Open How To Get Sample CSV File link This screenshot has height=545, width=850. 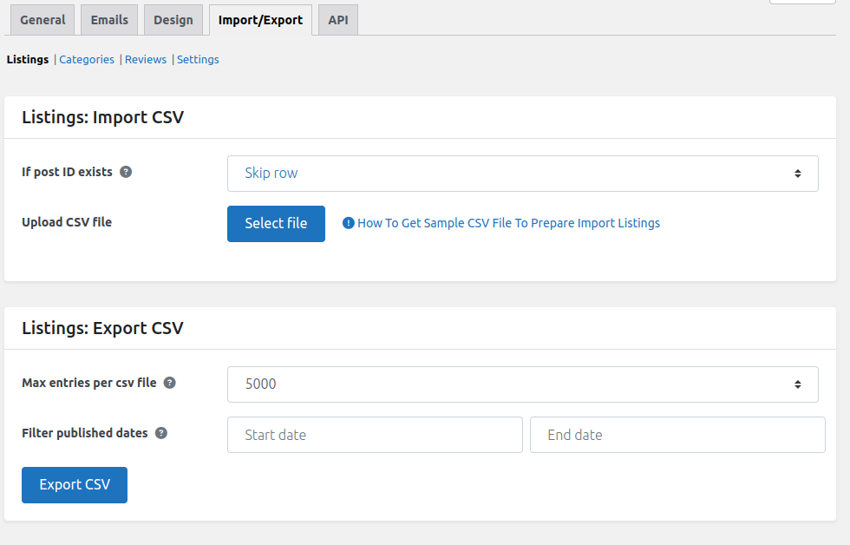(508, 223)
